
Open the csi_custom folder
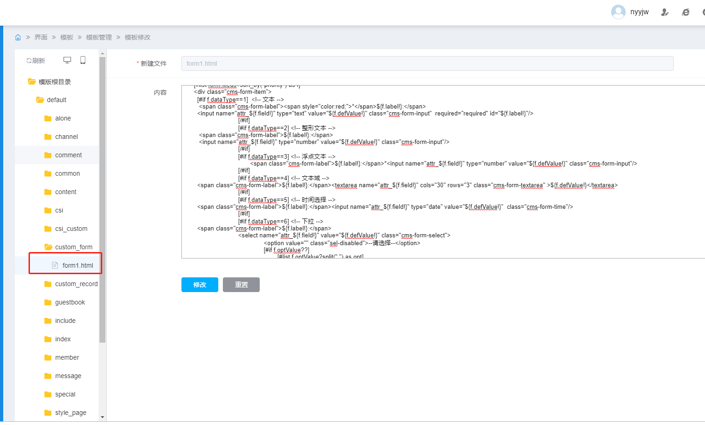tap(71, 229)
